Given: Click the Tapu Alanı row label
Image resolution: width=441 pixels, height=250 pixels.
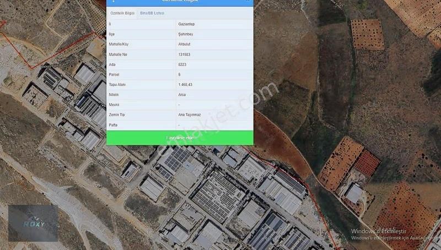Looking at the screenshot, I should (x=117, y=85).
